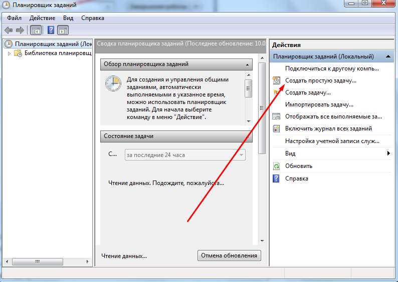The width and height of the screenshot is (398, 282).
Task: Click the Создать простую задачу clock icon
Action: 276,80
